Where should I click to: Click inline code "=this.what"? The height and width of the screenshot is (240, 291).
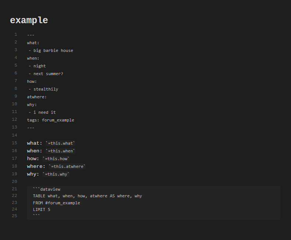60,143
